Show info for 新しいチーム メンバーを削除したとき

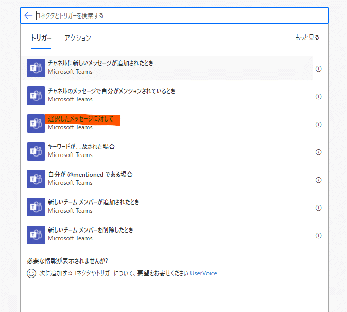(318, 236)
